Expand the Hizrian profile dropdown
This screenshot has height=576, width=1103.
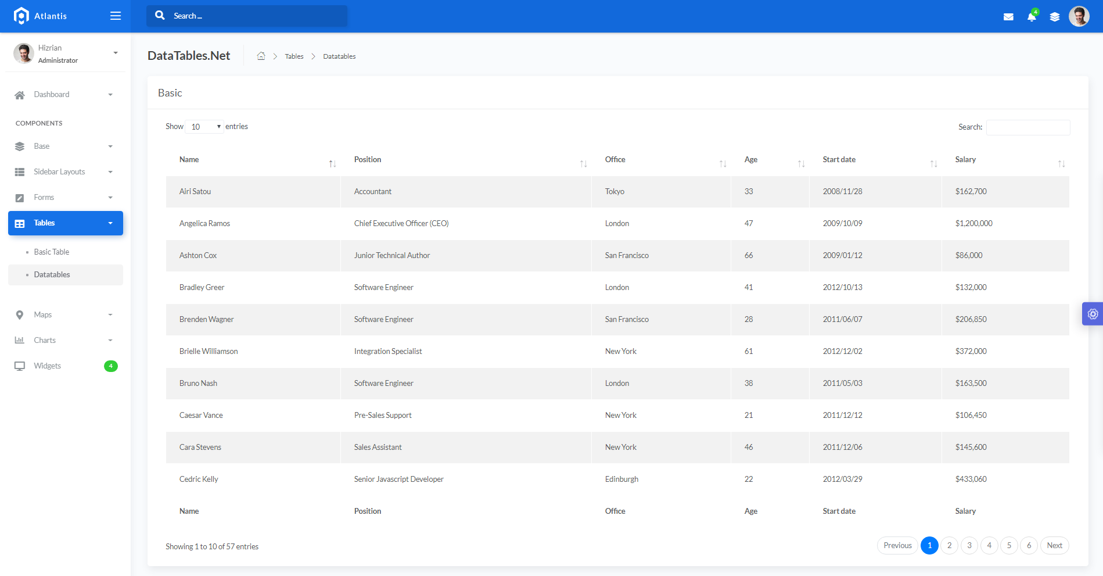(115, 53)
